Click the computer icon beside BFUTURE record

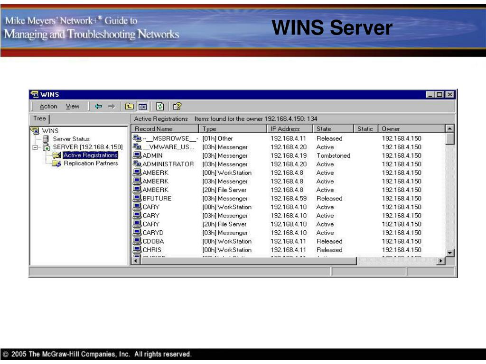[137, 198]
